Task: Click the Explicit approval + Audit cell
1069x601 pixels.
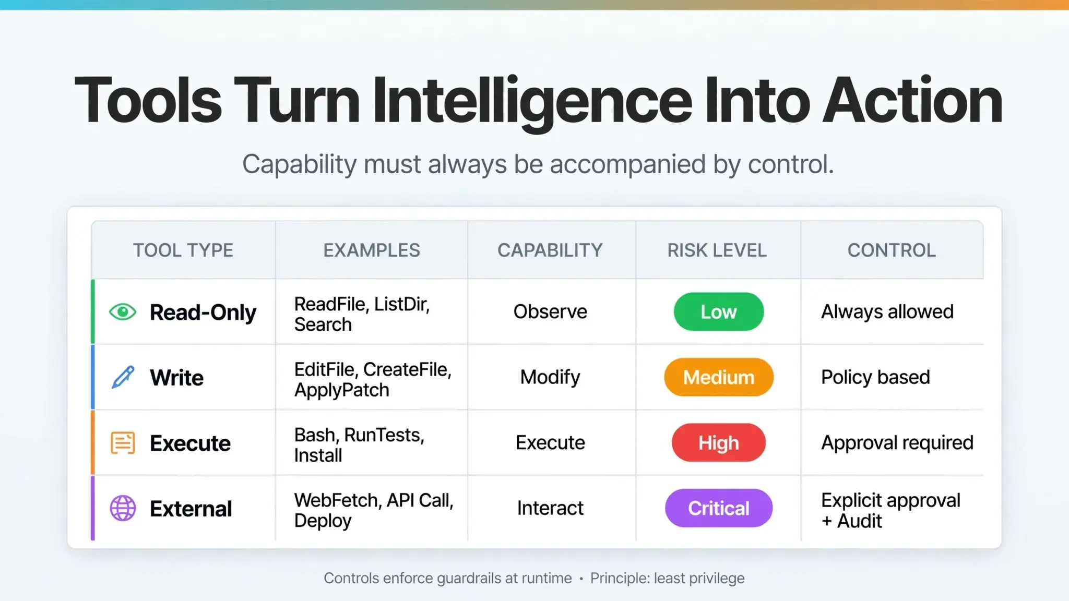Action: [890, 510]
